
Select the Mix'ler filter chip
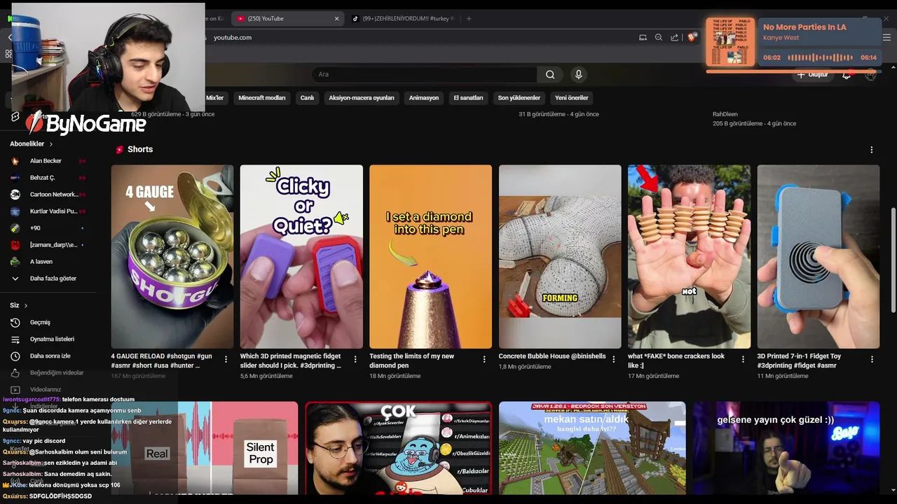(214, 98)
